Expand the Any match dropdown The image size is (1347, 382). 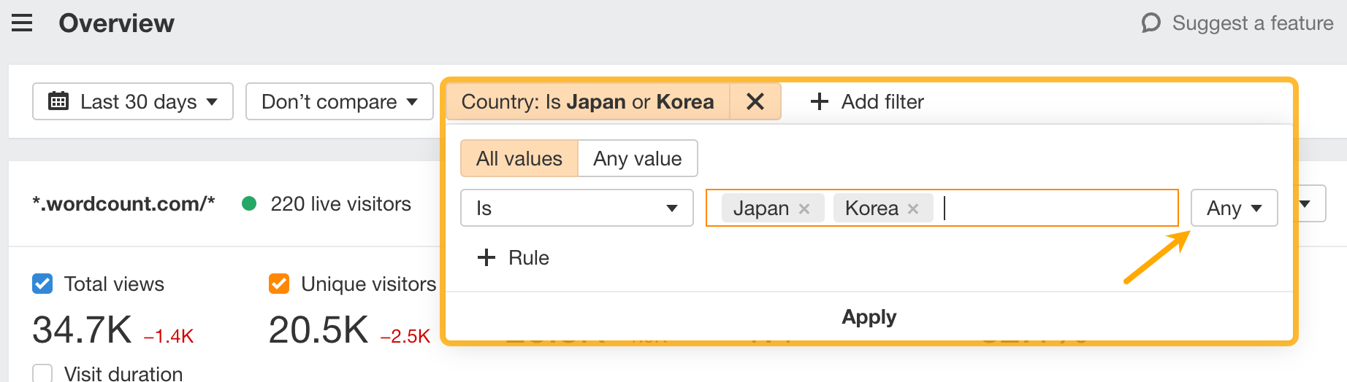tap(1234, 208)
